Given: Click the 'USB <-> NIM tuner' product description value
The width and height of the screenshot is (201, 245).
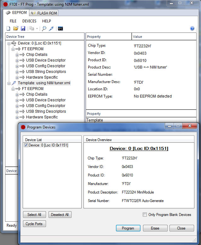Looking at the screenshot, I should click(150, 67).
